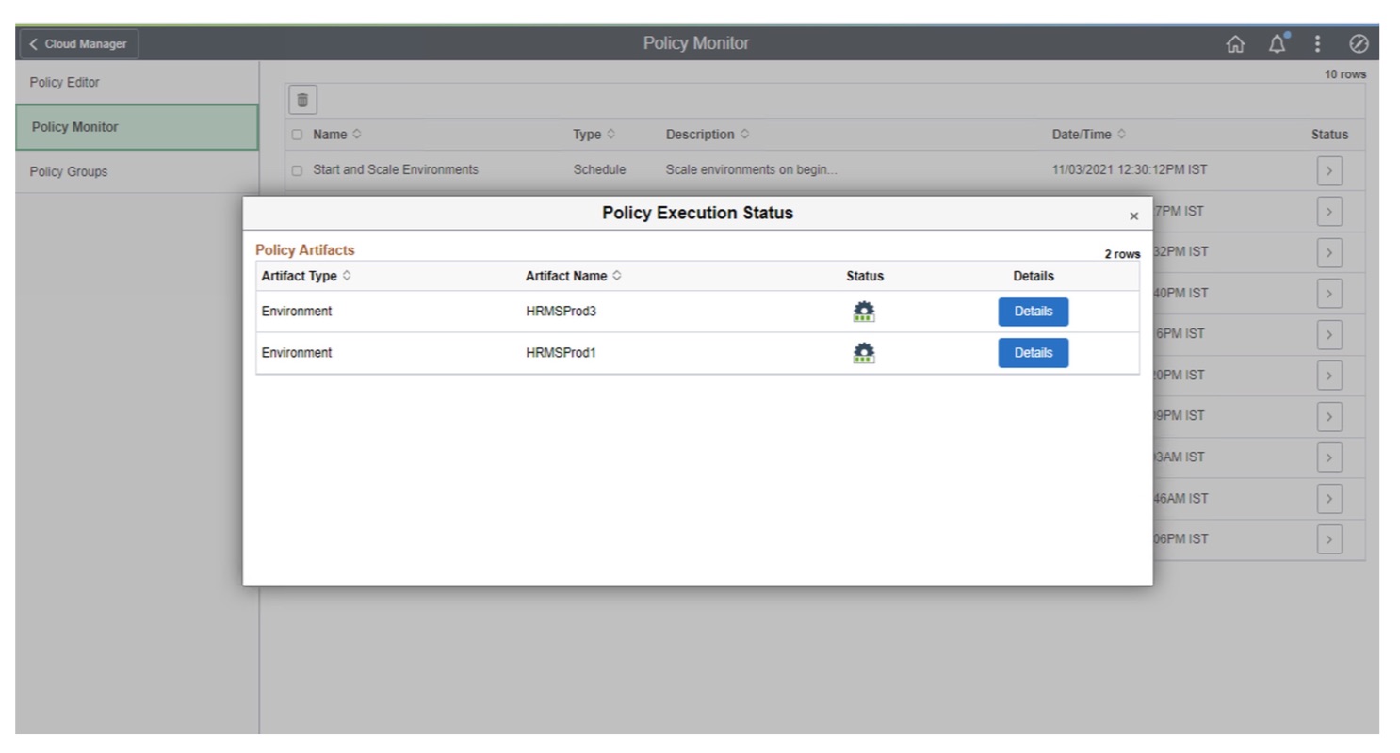Go to the Home page icon
Image resolution: width=1400 pixels, height=753 pixels.
coord(1235,44)
